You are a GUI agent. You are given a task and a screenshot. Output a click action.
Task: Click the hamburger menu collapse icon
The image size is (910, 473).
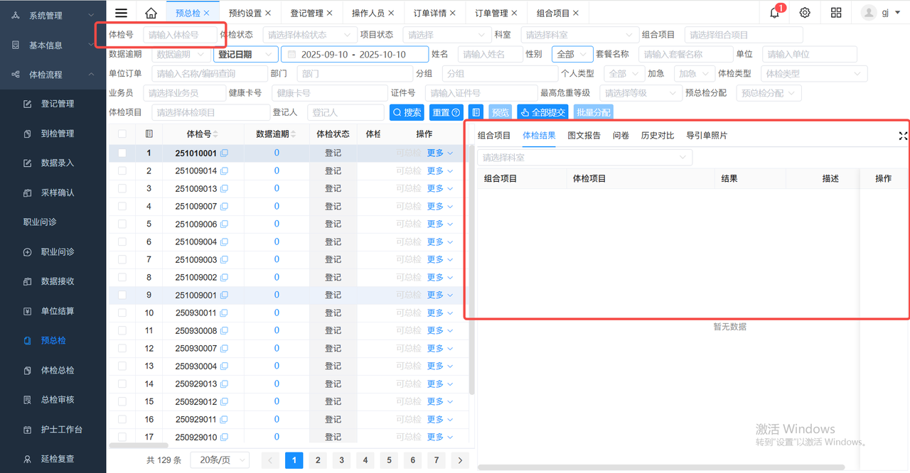pyautogui.click(x=122, y=13)
